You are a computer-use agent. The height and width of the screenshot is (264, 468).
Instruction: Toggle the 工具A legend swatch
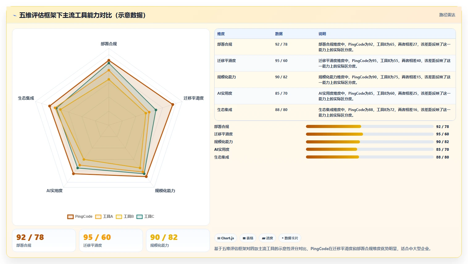coord(98,217)
